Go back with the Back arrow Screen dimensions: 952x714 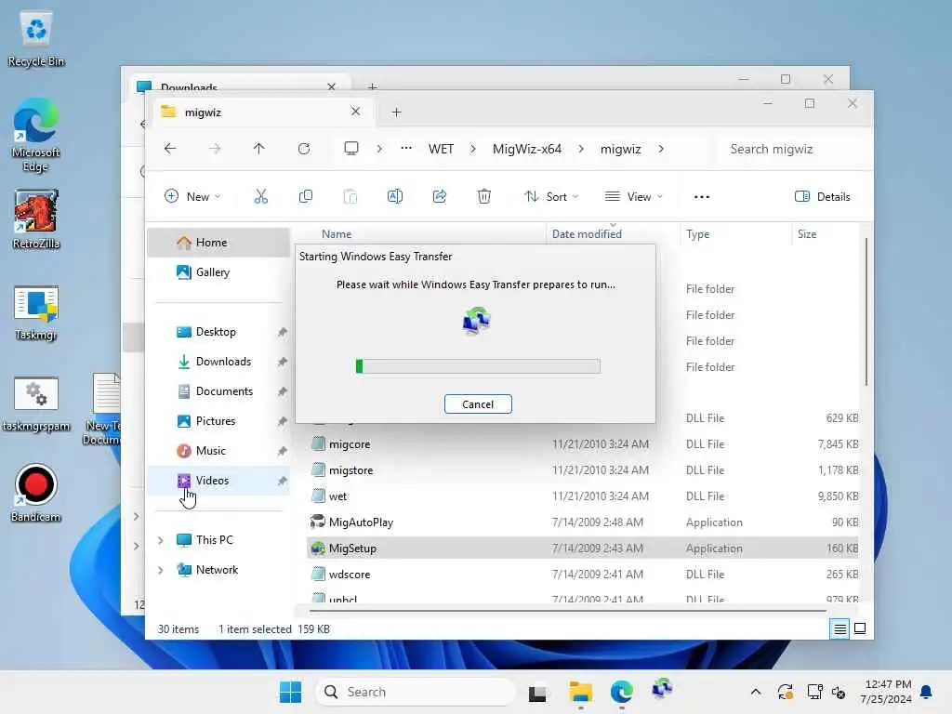[x=170, y=149]
